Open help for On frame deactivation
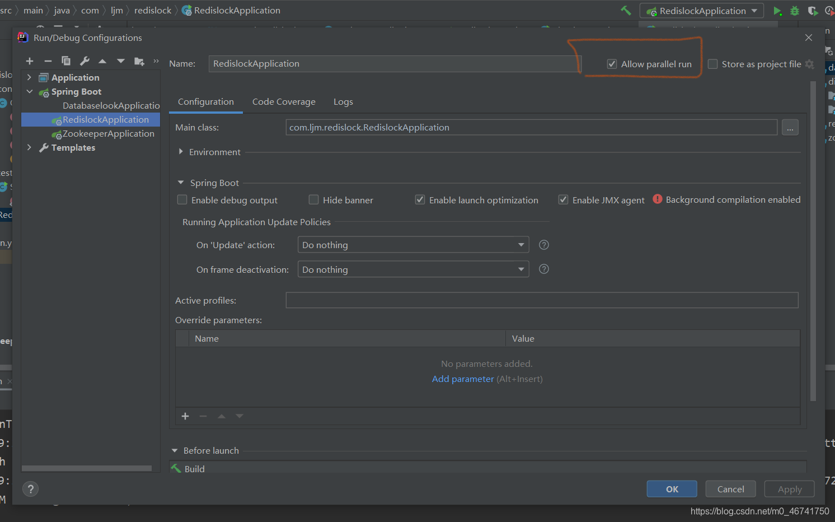This screenshot has height=522, width=835. [x=544, y=269]
